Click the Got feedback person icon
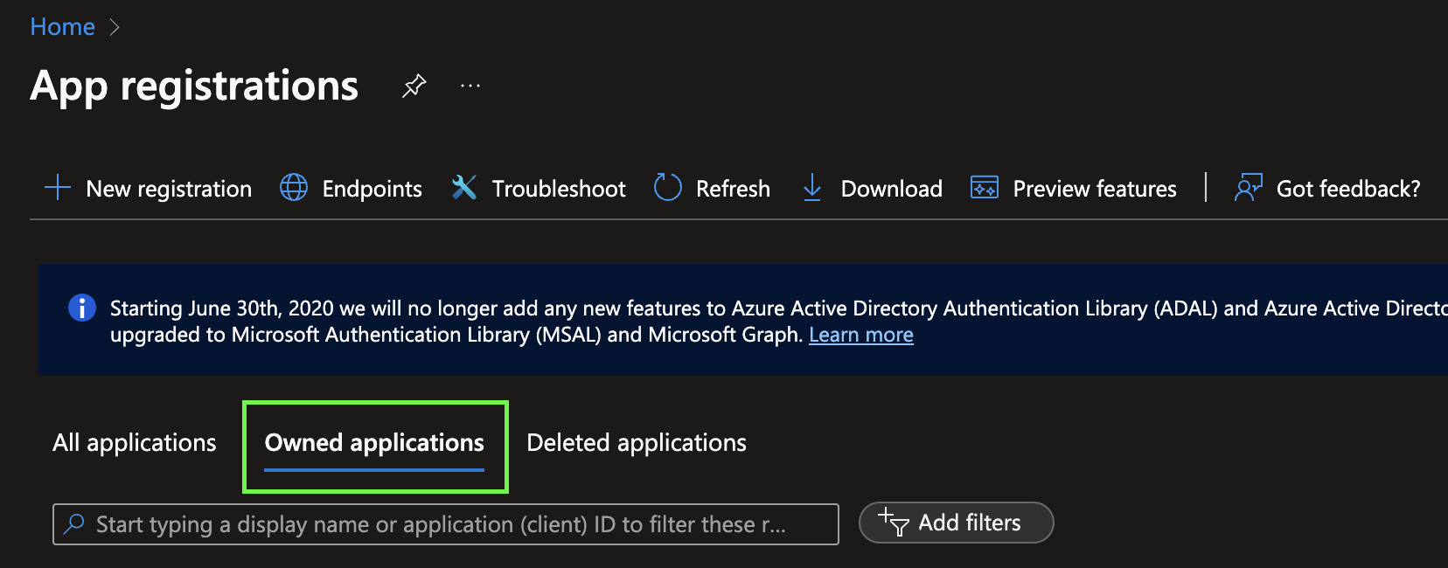This screenshot has width=1448, height=568. (x=1248, y=188)
